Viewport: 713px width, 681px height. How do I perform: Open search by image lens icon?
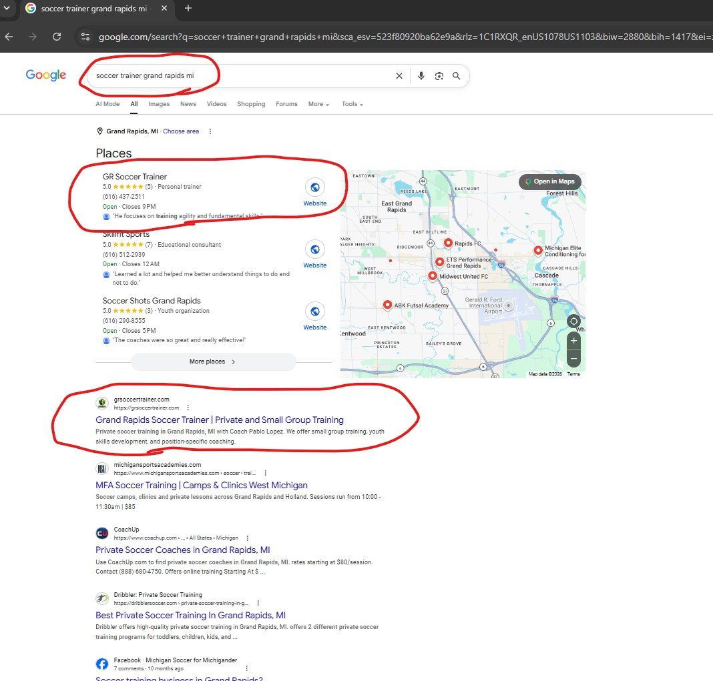tap(439, 76)
